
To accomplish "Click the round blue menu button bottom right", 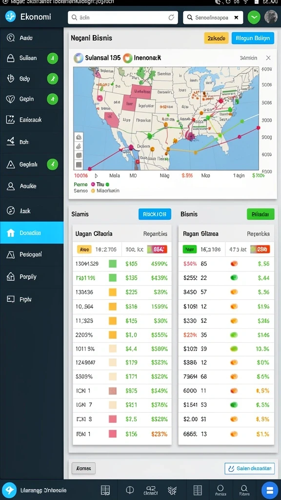I will point(269,490).
